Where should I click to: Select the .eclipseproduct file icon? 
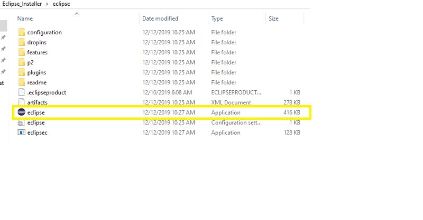coord(22,92)
